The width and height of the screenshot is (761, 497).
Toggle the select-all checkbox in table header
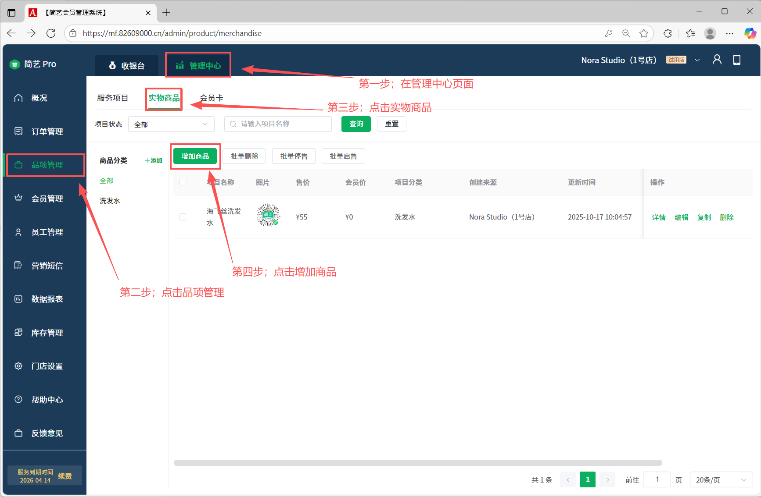[x=183, y=182]
